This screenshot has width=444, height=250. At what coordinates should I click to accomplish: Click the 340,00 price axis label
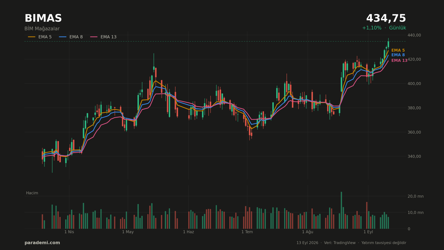(414, 156)
